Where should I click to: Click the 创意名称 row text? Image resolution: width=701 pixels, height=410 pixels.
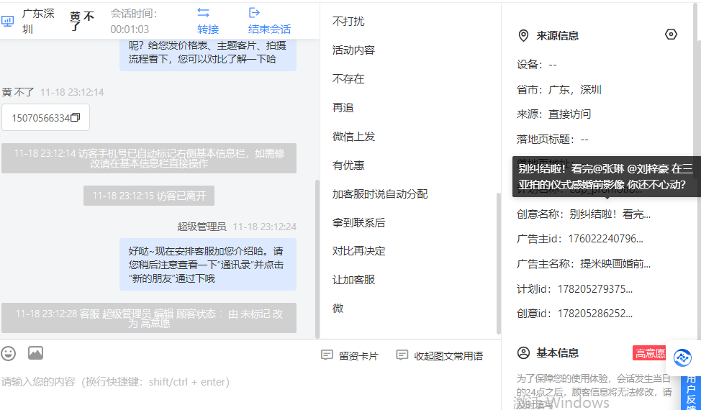[x=584, y=214]
